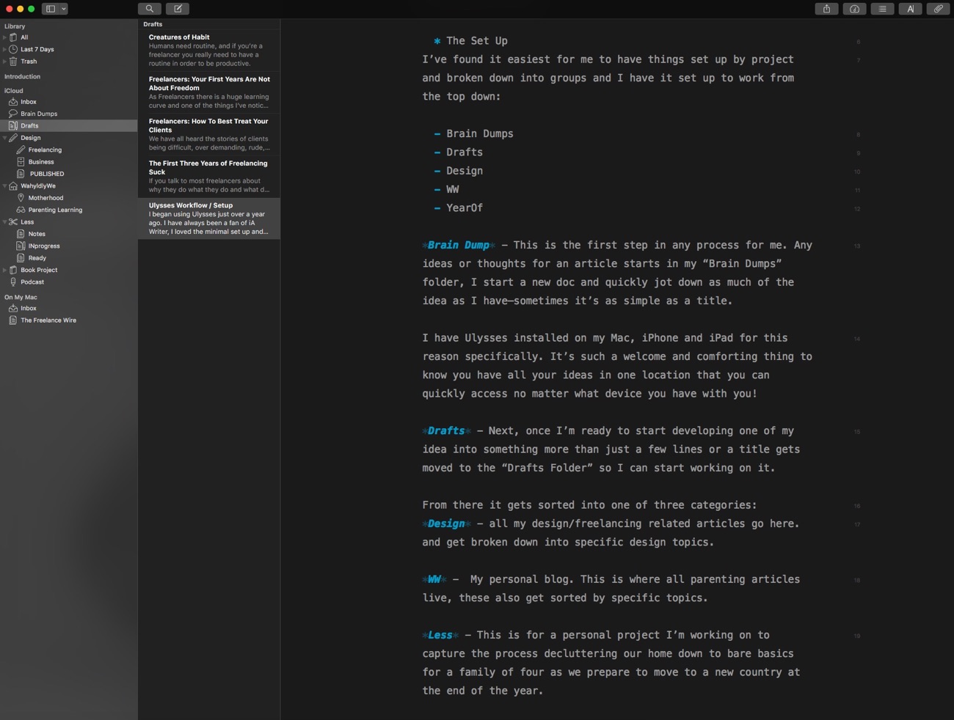954x720 pixels.
Task: Open On My Mac Inbox tray icon
Action: (13, 308)
